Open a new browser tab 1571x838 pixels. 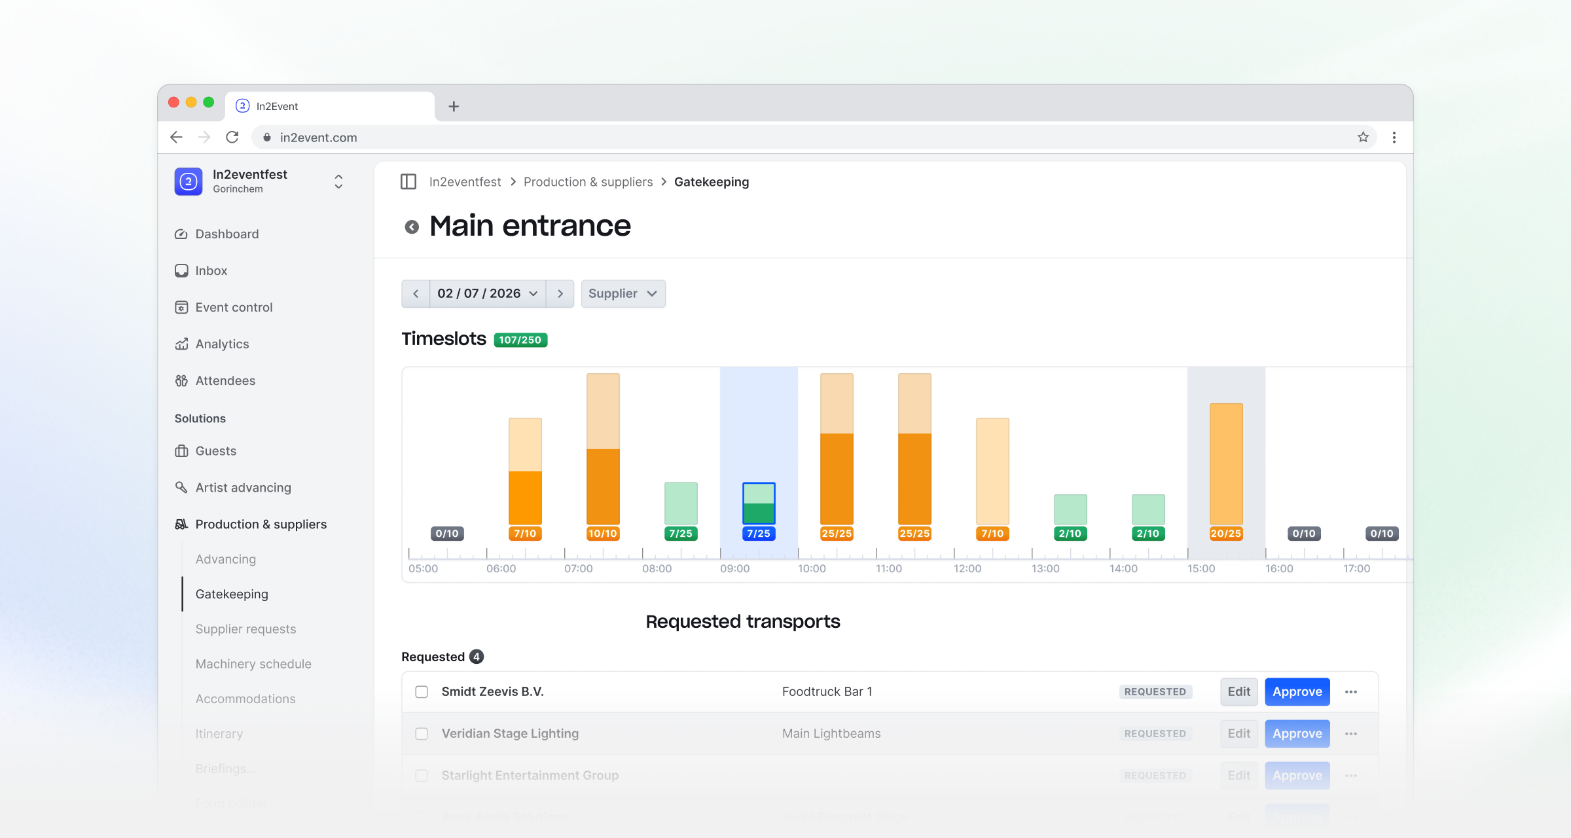[454, 106]
